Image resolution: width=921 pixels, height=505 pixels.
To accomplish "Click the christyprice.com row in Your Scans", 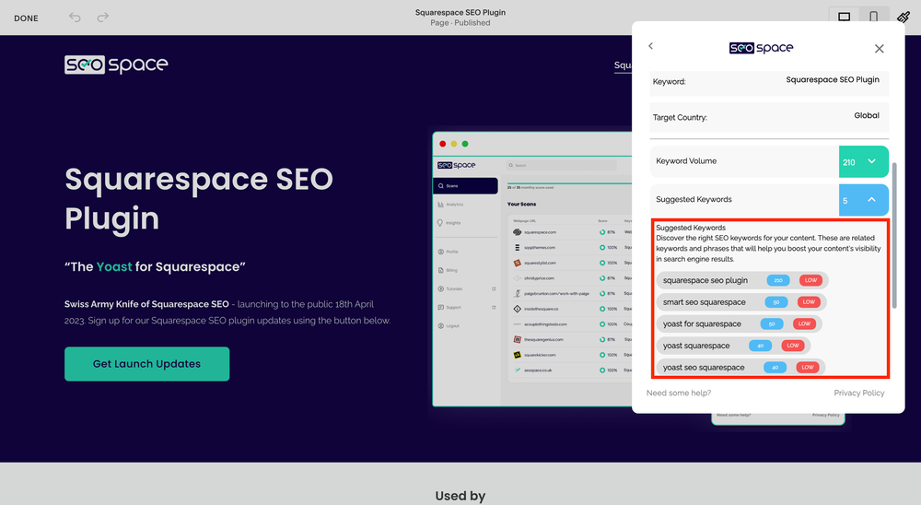I will 570,278.
